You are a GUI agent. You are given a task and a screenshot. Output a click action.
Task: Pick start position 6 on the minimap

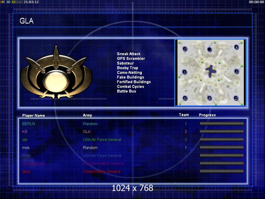point(209,98)
